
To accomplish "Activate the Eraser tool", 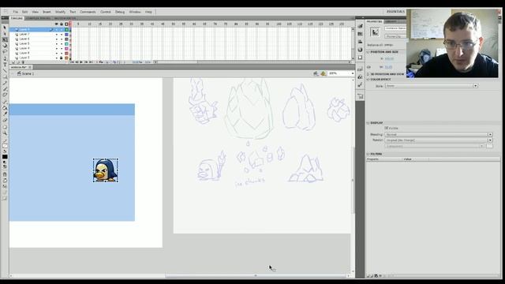I will click(x=5, y=120).
